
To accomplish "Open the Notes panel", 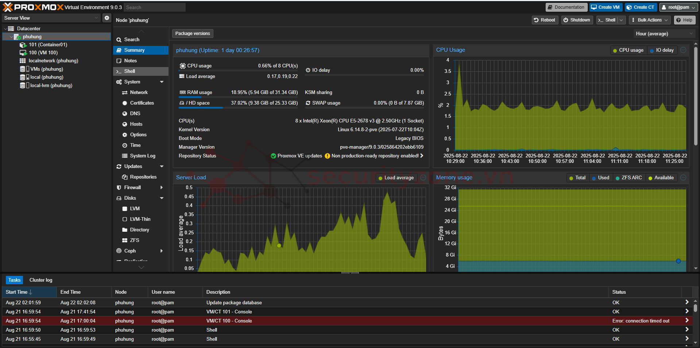I will click(x=141, y=60).
